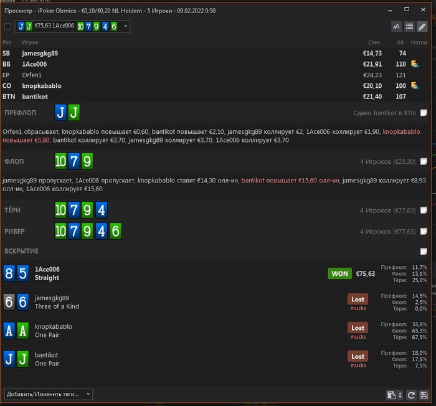Click 'Сдано bantikot в BTN' text
The width and height of the screenshot is (436, 406).
(x=384, y=113)
